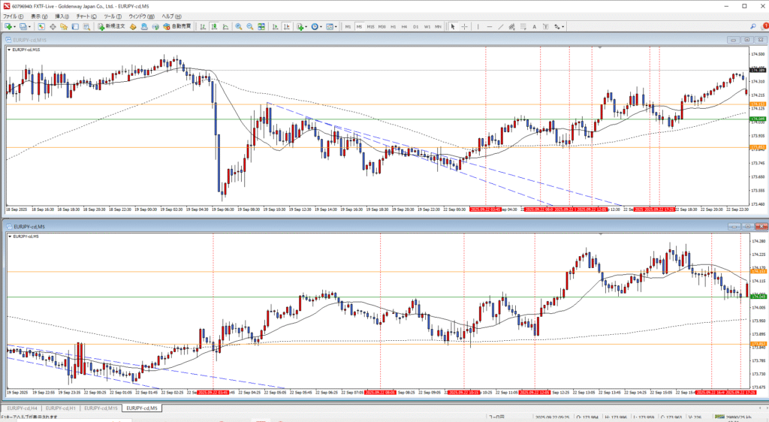
Task: Open the profiles icon
Action: click(23, 26)
